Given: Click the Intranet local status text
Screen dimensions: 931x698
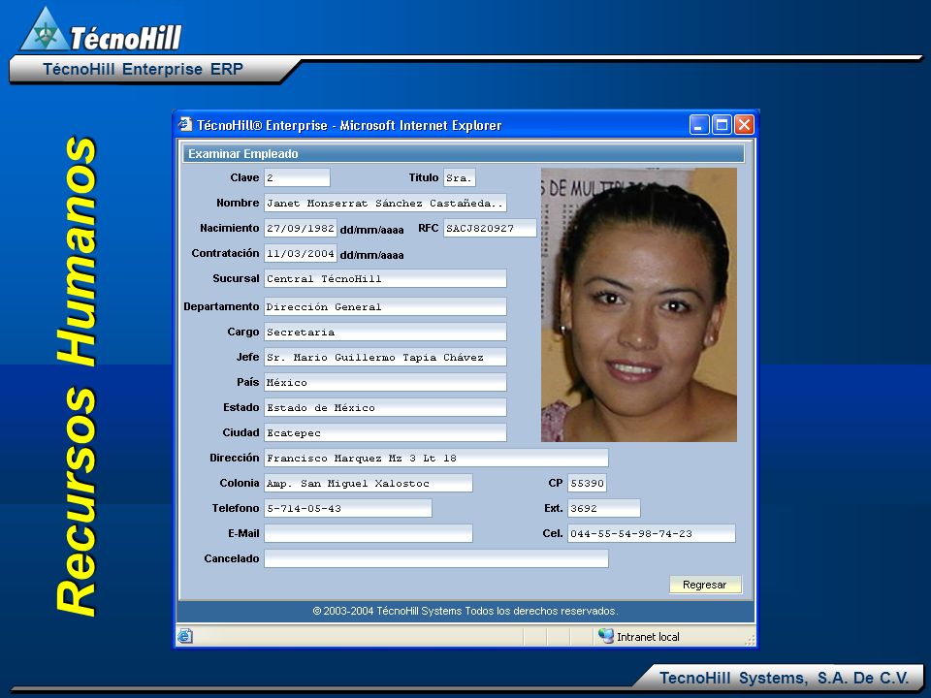Looking at the screenshot, I should click(x=648, y=637).
